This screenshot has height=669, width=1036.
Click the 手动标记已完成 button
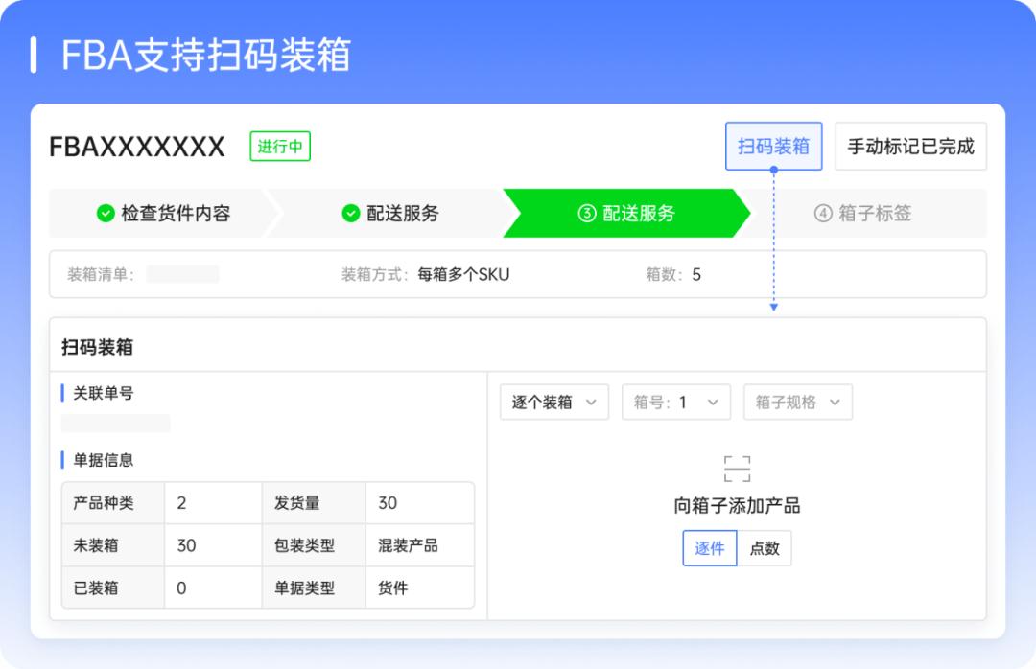click(x=910, y=147)
